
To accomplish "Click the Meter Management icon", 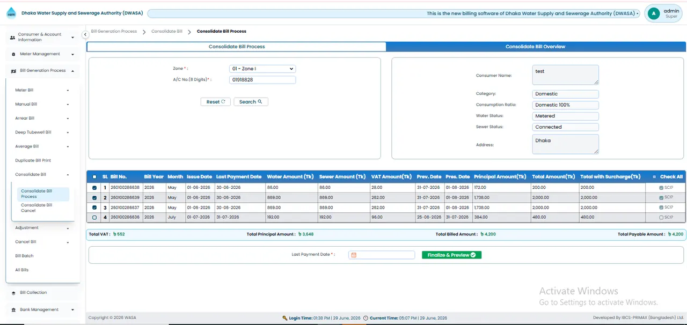I will (13, 54).
